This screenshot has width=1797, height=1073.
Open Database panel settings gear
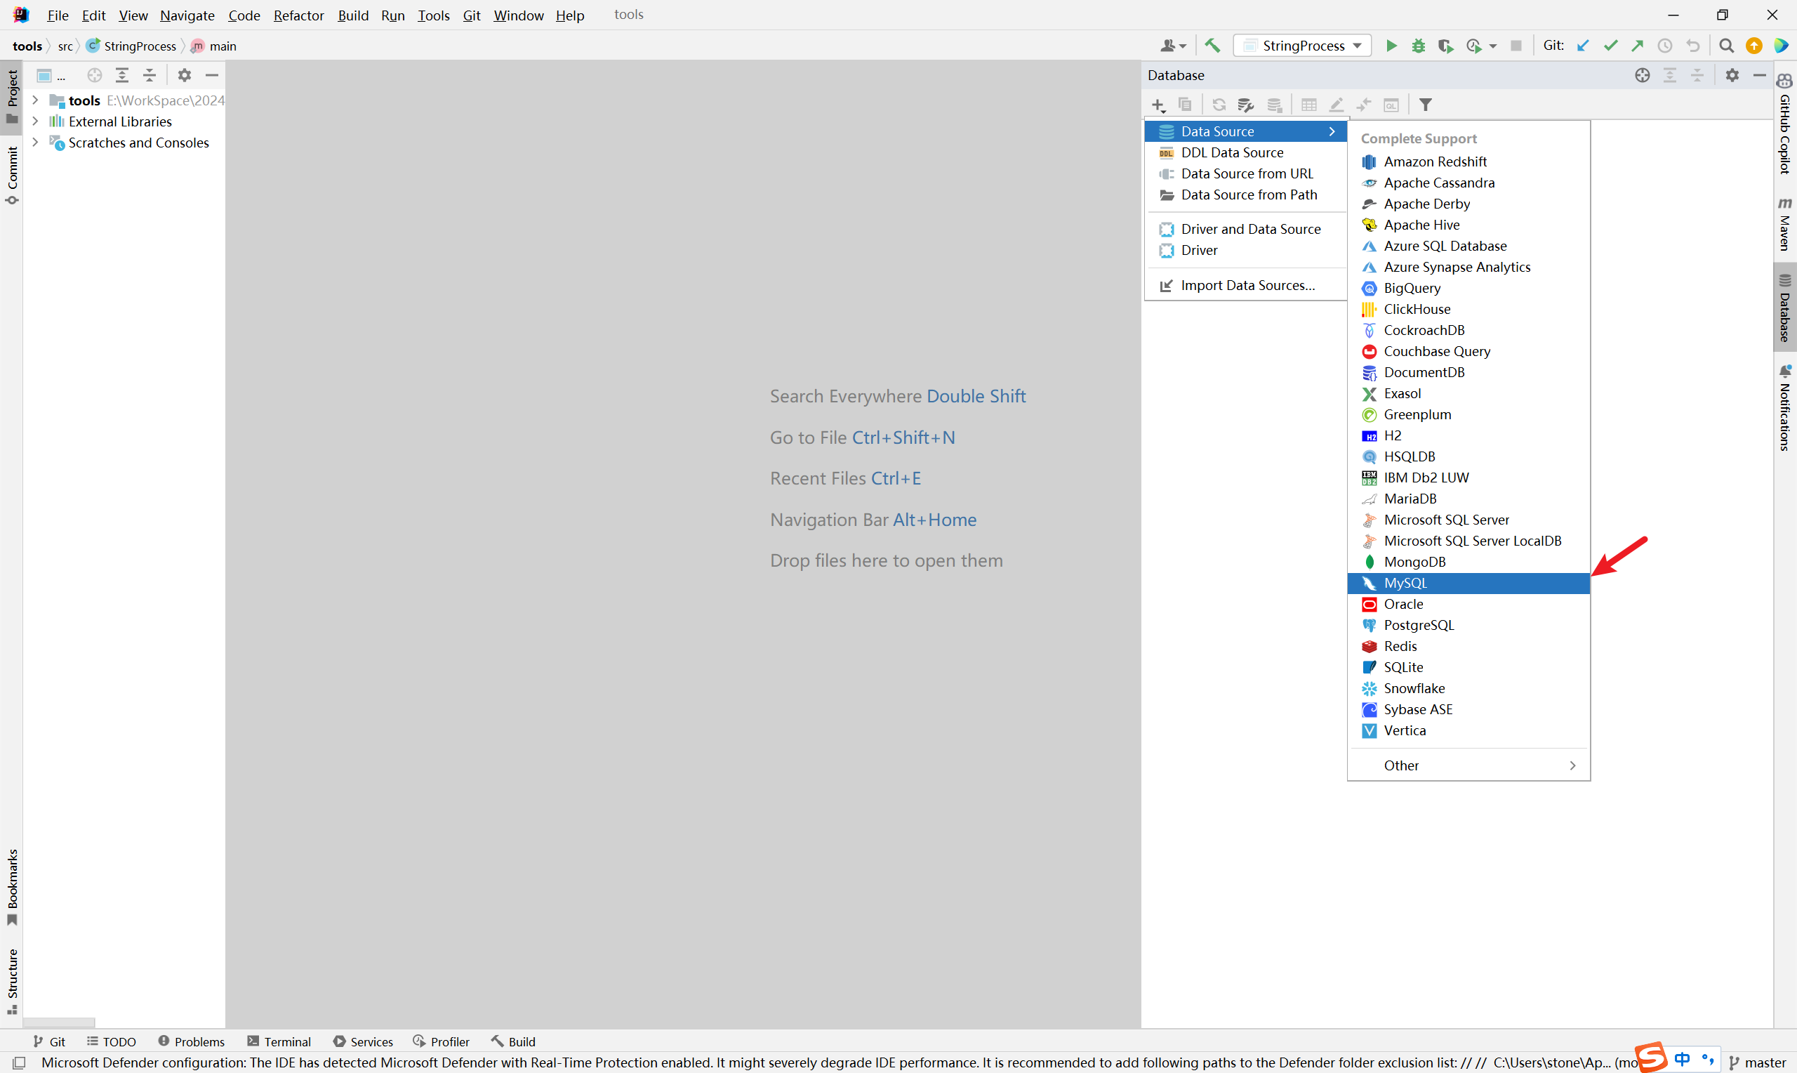tap(1732, 75)
